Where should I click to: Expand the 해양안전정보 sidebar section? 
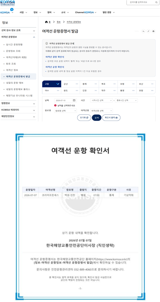18,116
